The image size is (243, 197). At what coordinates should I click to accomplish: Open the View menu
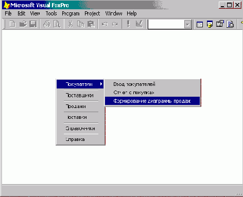35,13
